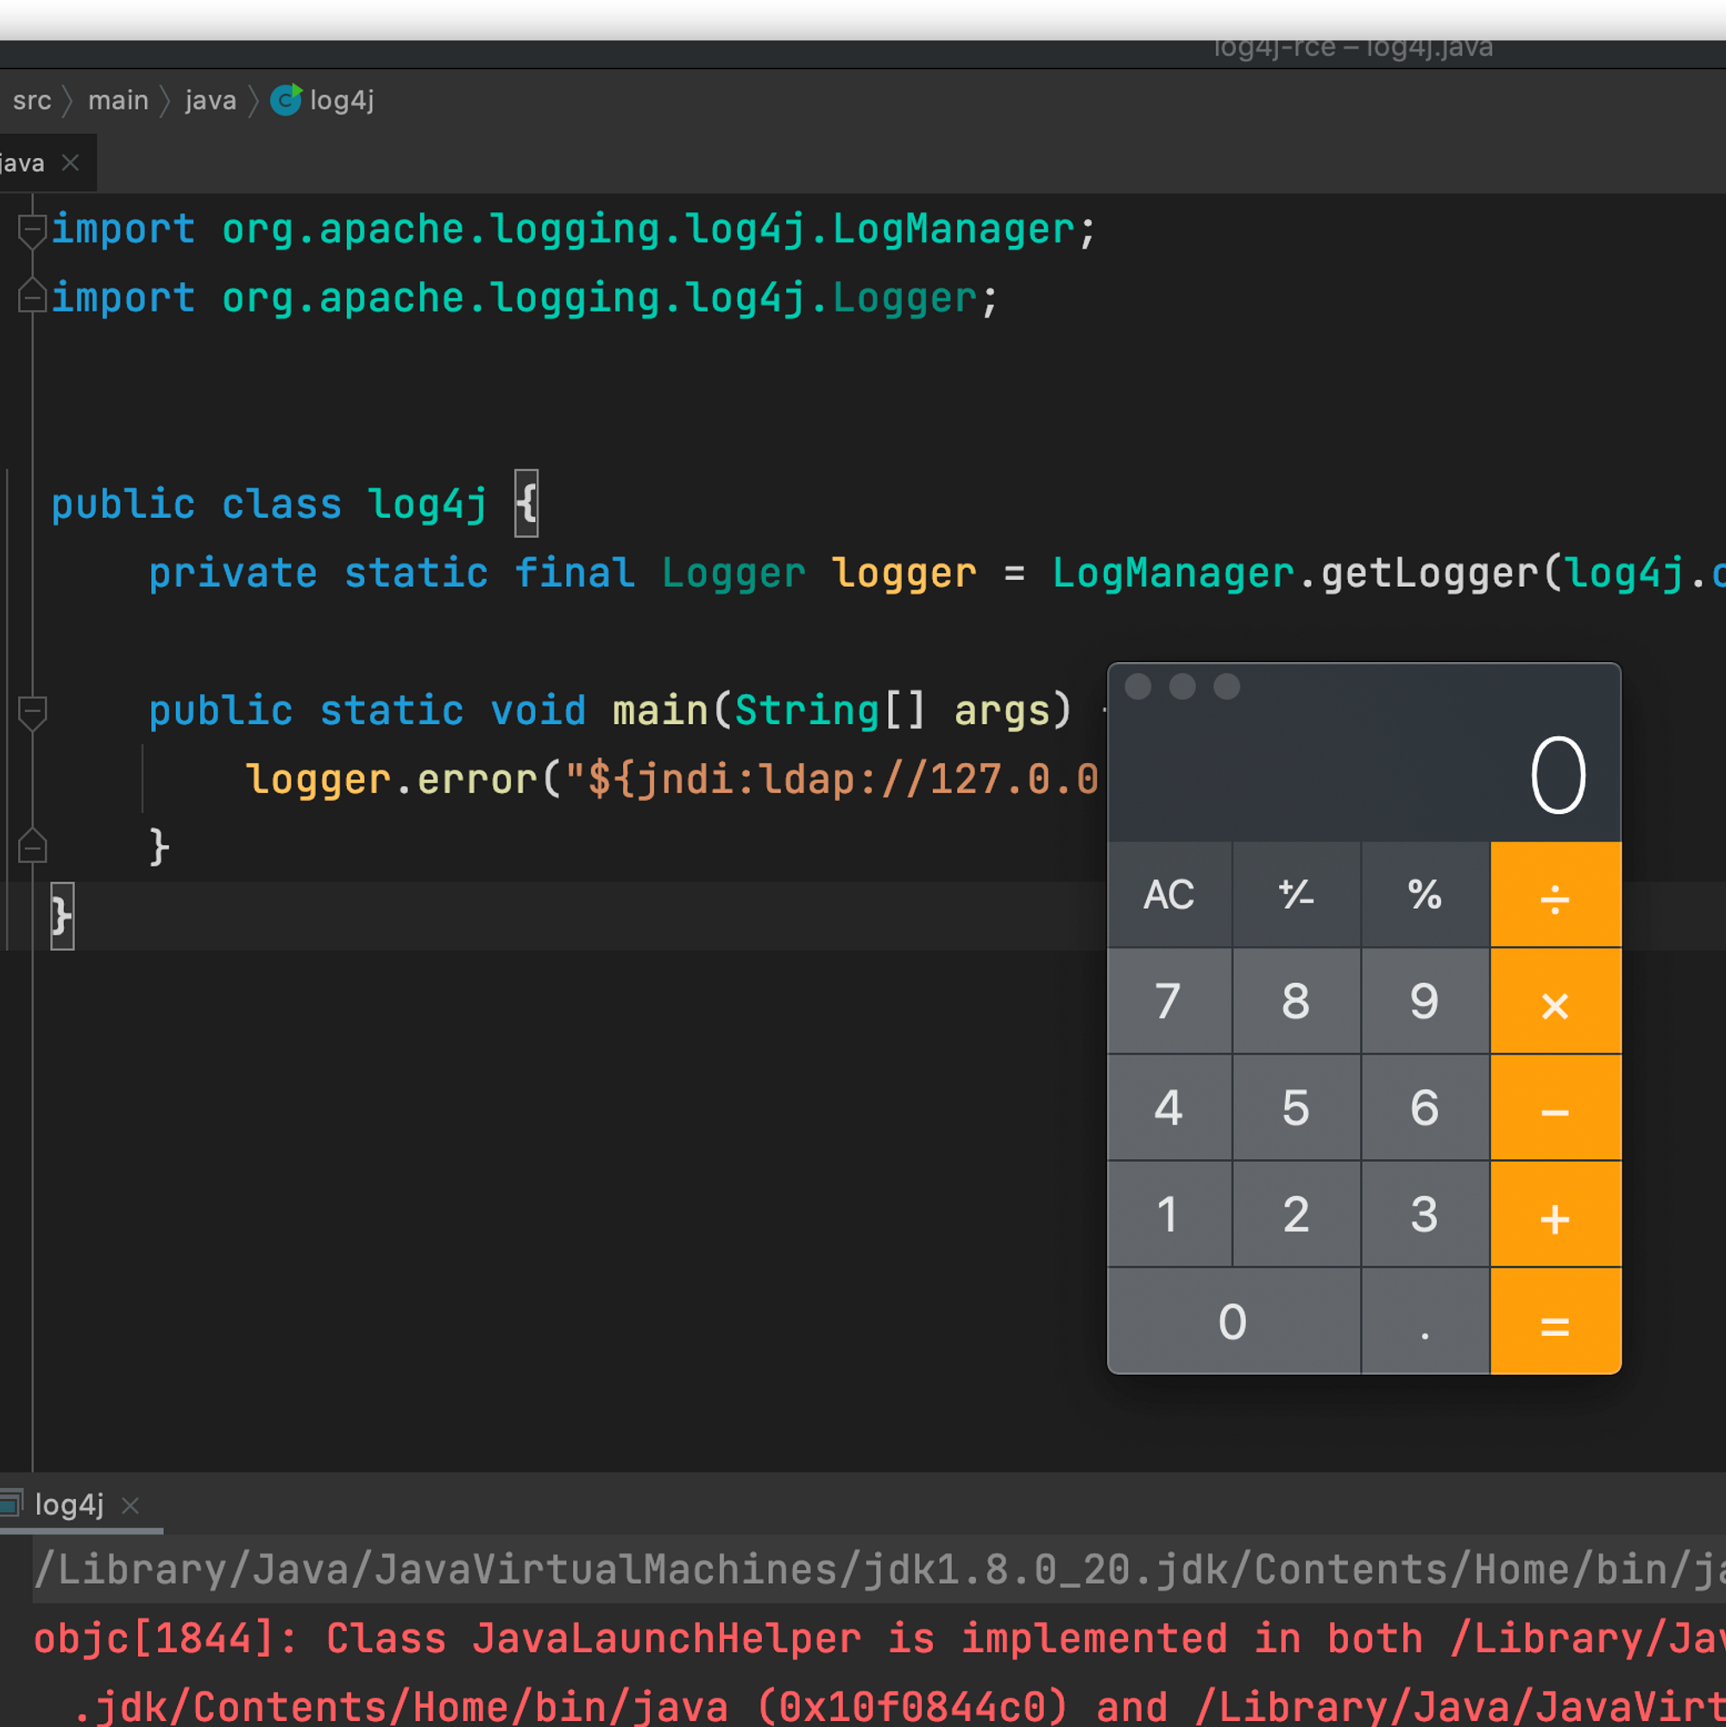This screenshot has height=1727, width=1726.
Task: Click LogManager in the first import
Action: coord(954,230)
